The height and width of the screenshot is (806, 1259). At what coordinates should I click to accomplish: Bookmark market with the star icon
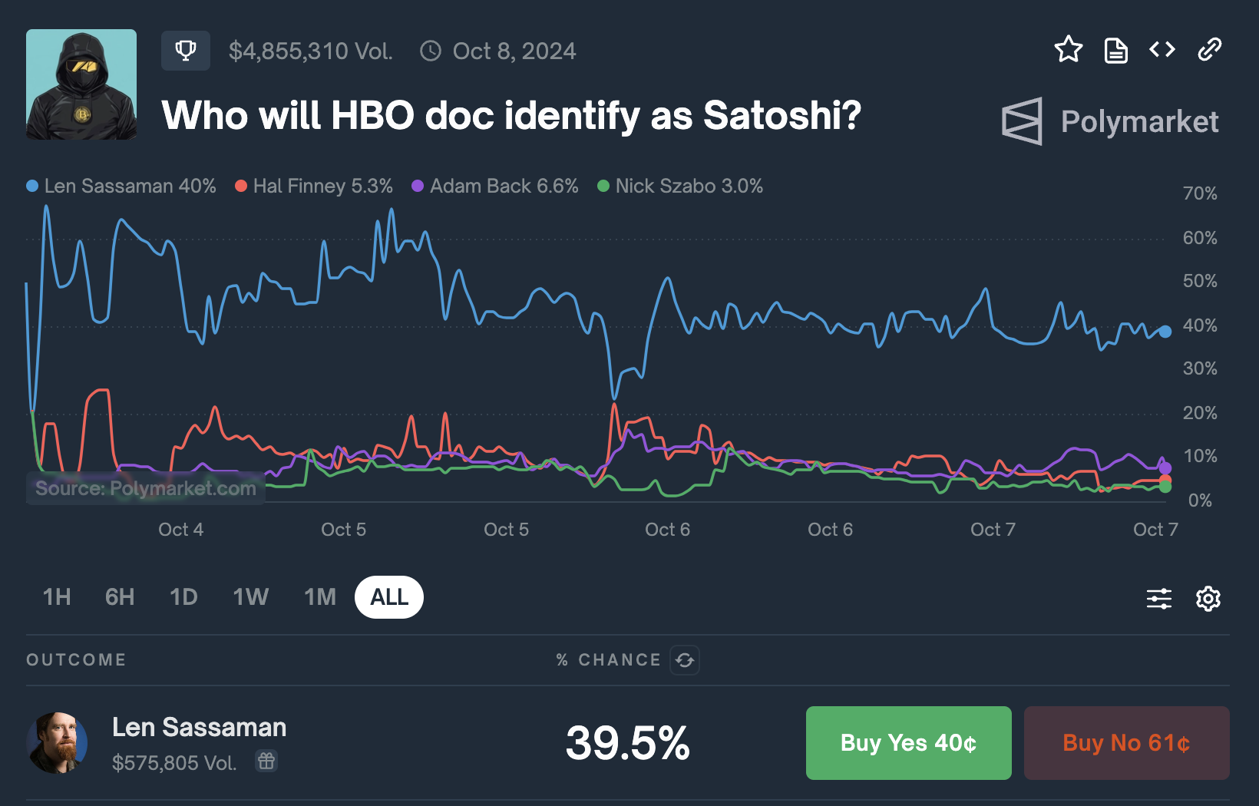click(x=1068, y=50)
